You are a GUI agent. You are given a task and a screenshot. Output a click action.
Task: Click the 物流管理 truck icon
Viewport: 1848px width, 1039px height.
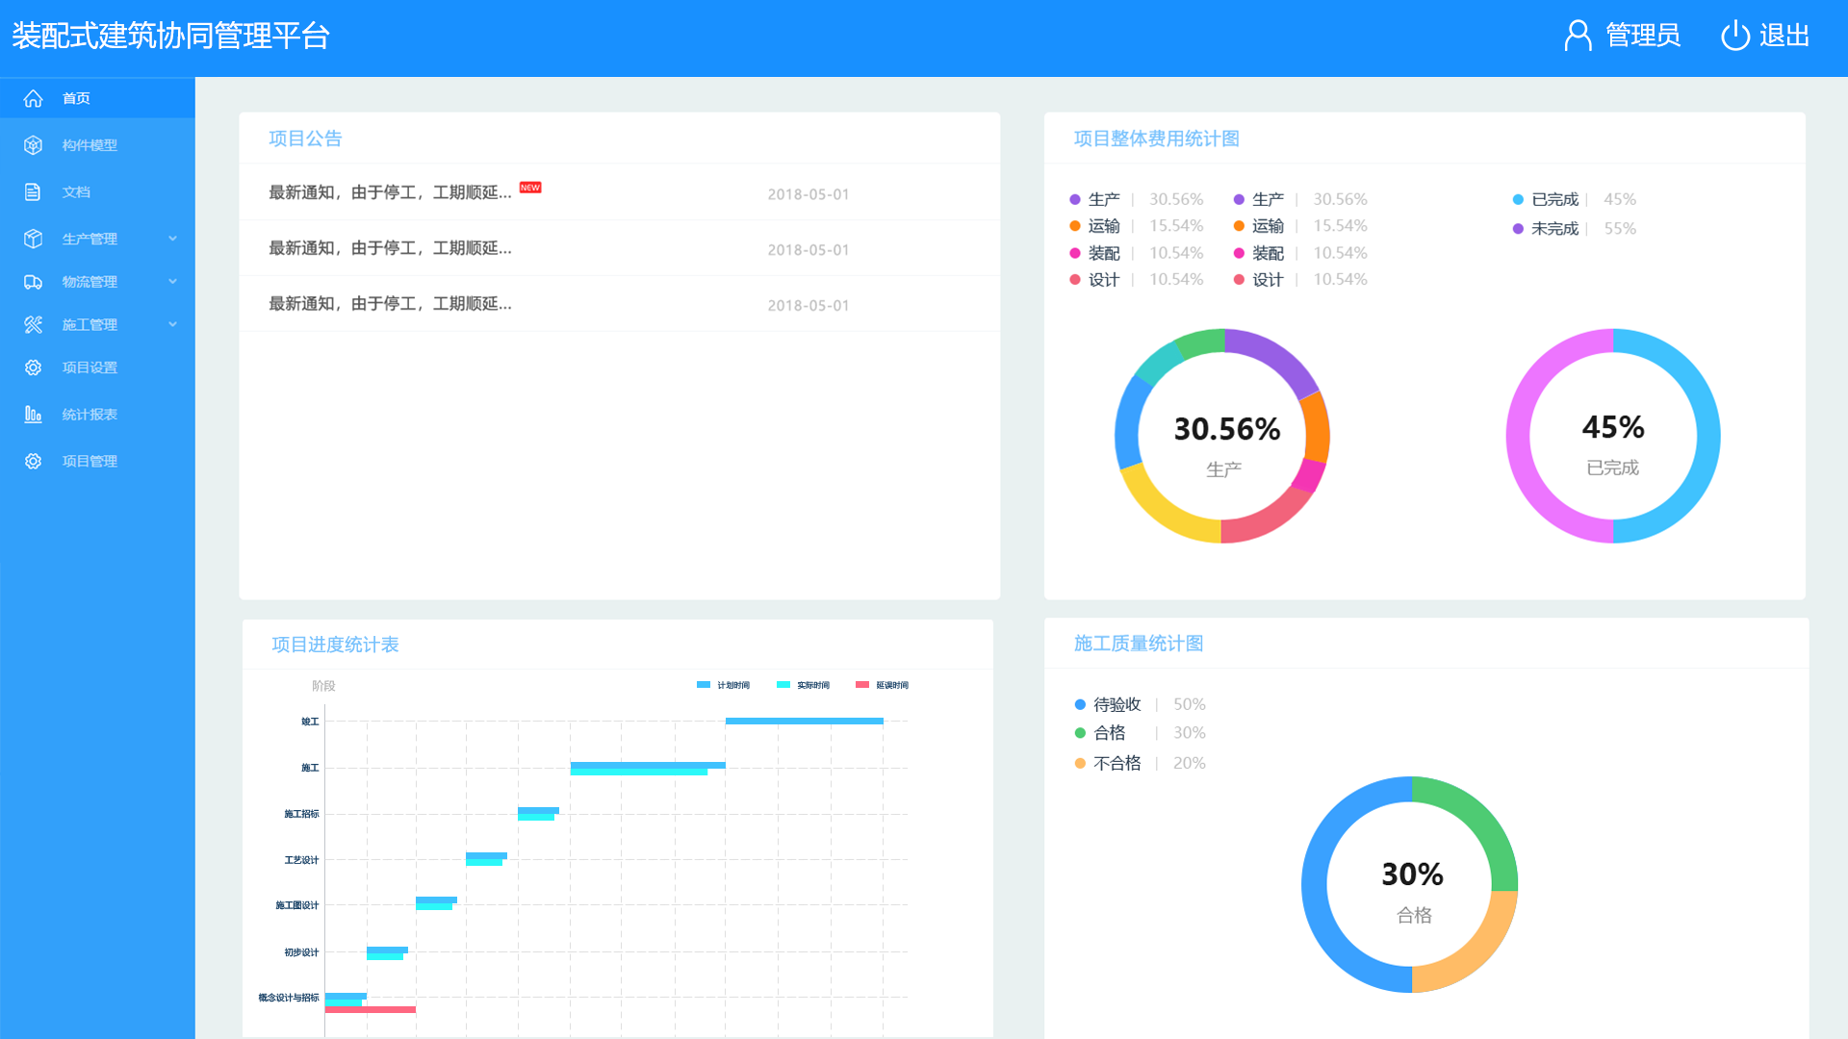click(34, 282)
